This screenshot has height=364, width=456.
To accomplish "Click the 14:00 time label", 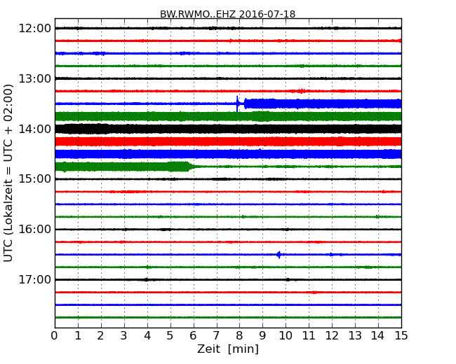I will [x=35, y=129].
